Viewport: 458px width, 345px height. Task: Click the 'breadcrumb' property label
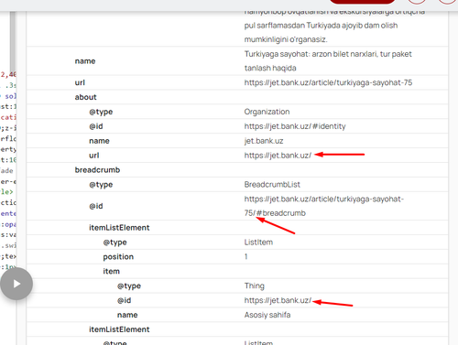tap(97, 170)
